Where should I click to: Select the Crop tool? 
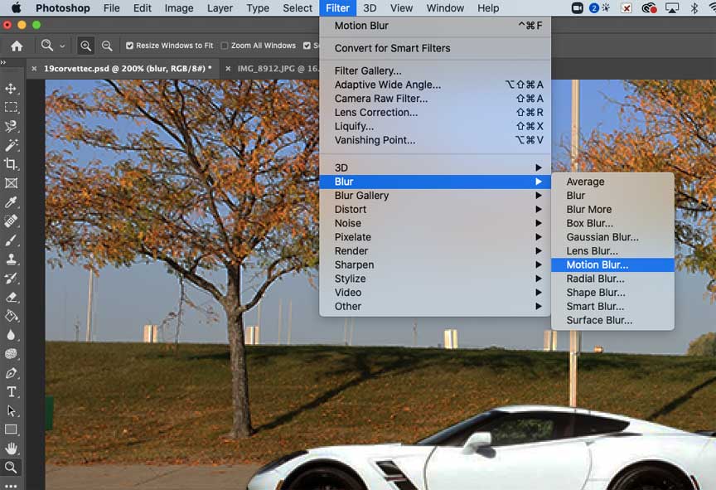(11, 164)
